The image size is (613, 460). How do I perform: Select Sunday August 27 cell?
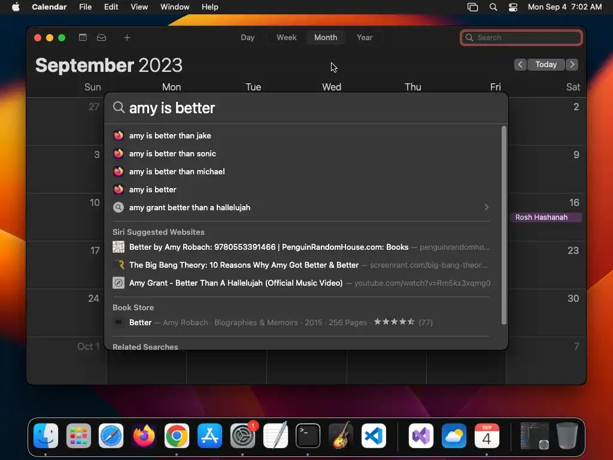66,121
